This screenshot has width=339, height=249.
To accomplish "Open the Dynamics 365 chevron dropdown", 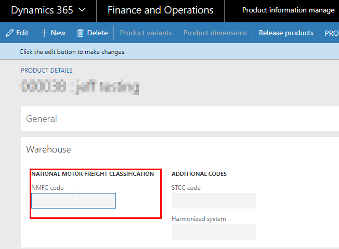I will tap(82, 10).
